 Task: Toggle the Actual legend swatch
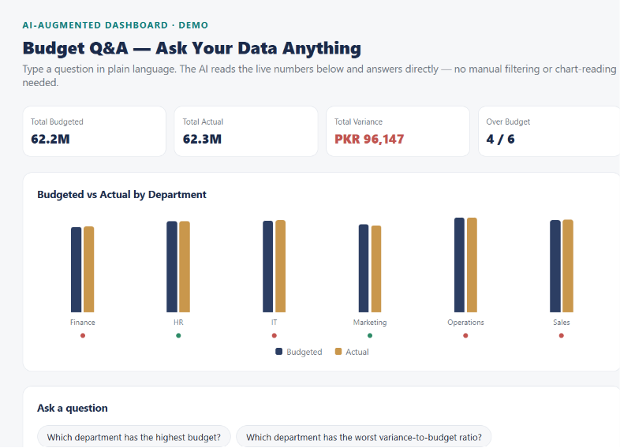tap(338, 352)
